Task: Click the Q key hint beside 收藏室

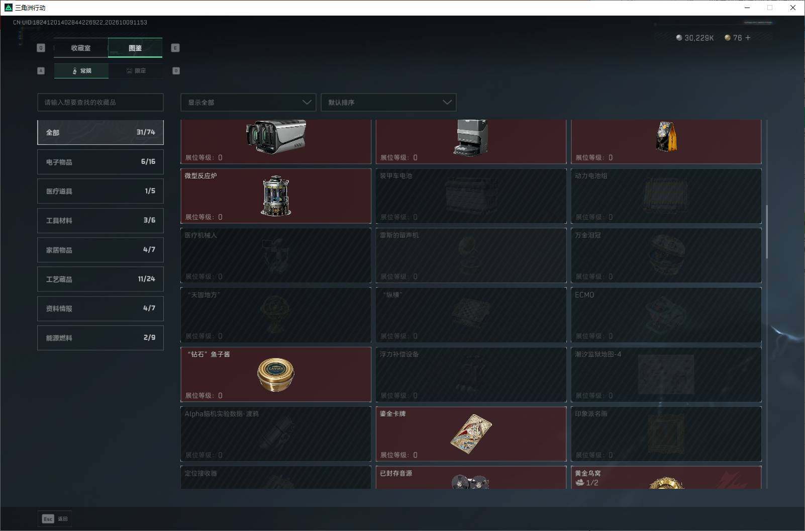Action: (41, 48)
